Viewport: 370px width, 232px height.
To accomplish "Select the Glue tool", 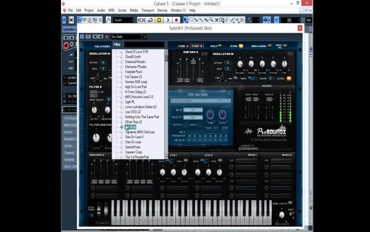I will pos(201,20).
